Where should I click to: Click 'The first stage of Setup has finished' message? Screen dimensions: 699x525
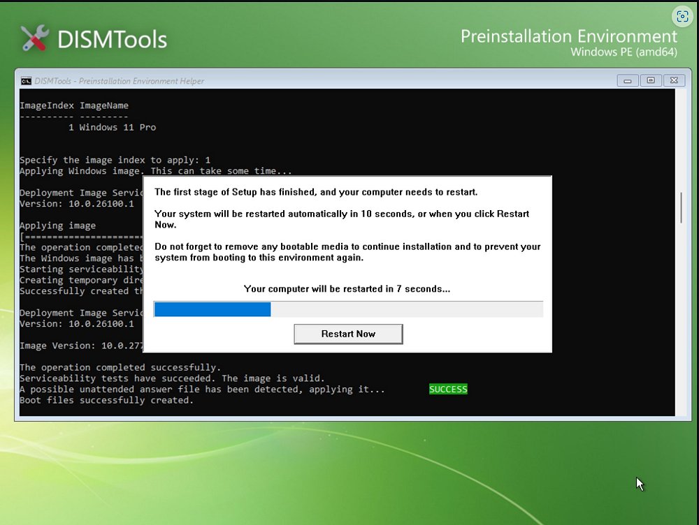click(316, 192)
